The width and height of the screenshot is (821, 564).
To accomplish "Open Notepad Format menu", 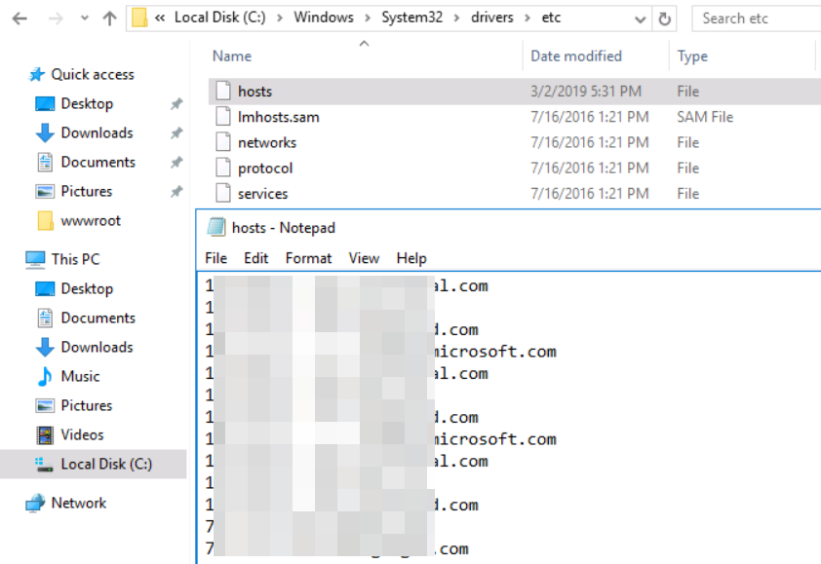I will [308, 258].
